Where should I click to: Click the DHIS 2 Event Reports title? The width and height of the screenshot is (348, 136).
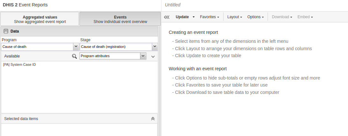25,5
